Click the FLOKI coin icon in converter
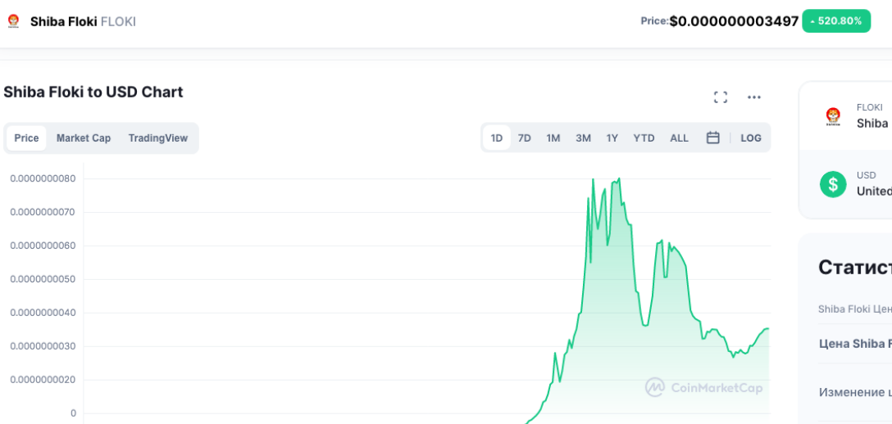 pyautogui.click(x=833, y=116)
